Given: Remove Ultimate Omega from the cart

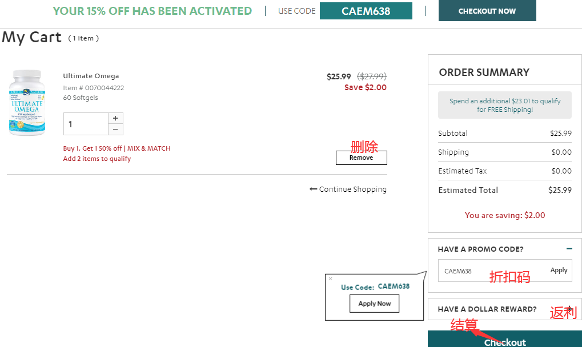Looking at the screenshot, I should pyautogui.click(x=361, y=158).
